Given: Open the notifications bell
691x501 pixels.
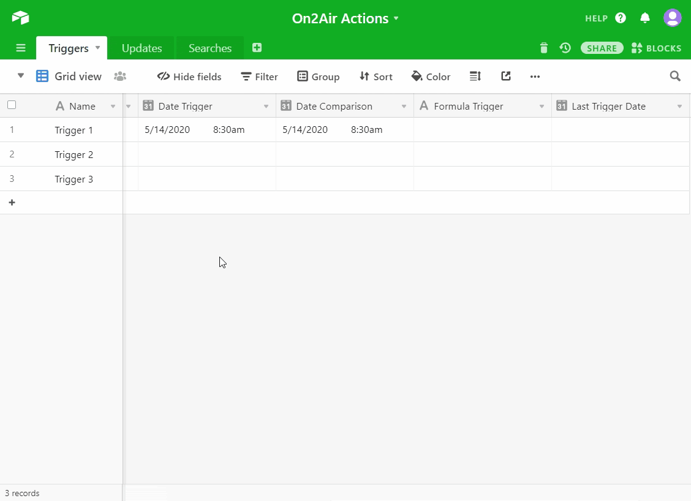Looking at the screenshot, I should pyautogui.click(x=644, y=18).
